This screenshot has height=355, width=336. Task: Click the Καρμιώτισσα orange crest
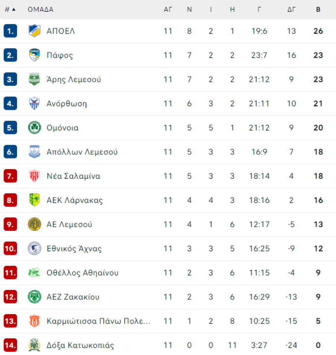(34, 321)
